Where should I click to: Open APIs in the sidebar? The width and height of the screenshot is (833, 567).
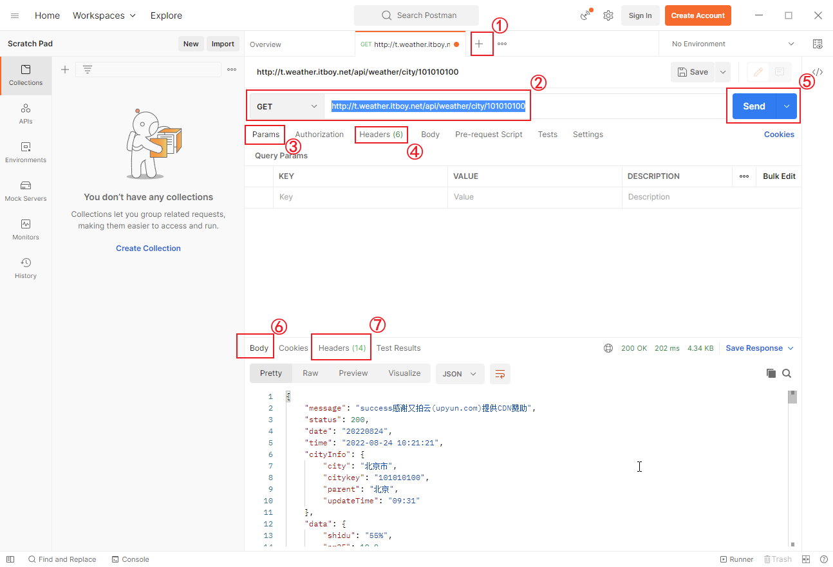tap(26, 114)
